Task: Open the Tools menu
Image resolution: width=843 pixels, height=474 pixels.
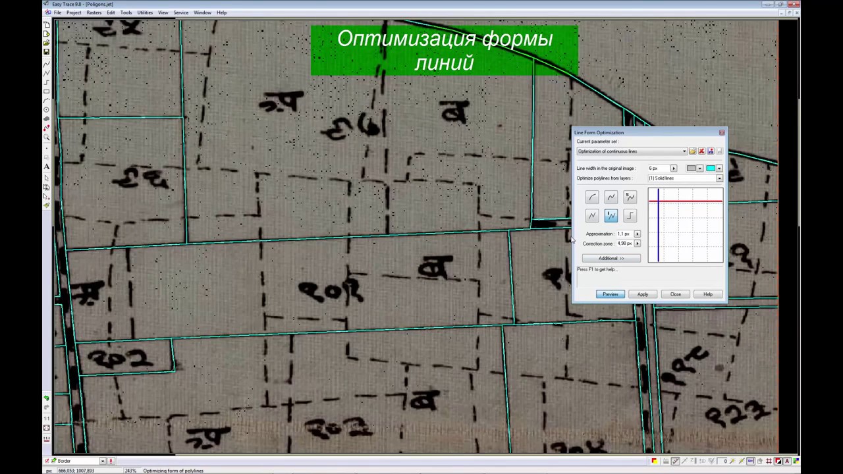Action: click(126, 13)
